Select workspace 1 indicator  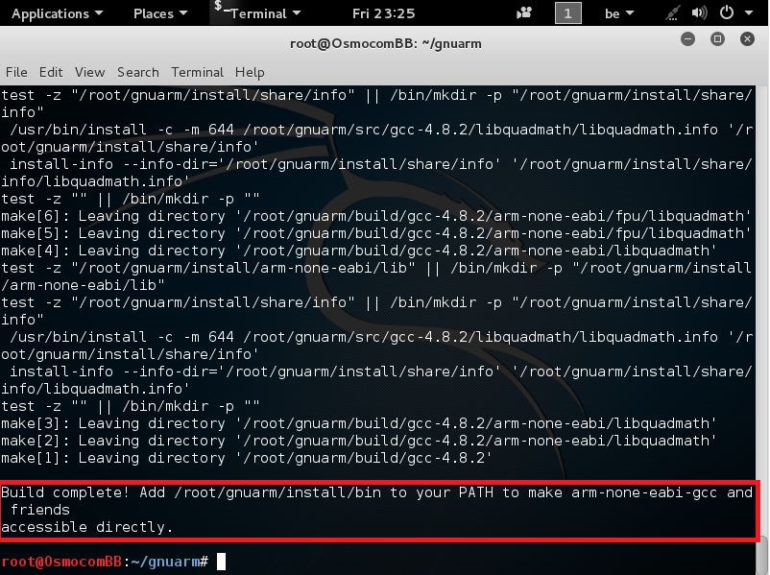pyautogui.click(x=567, y=12)
